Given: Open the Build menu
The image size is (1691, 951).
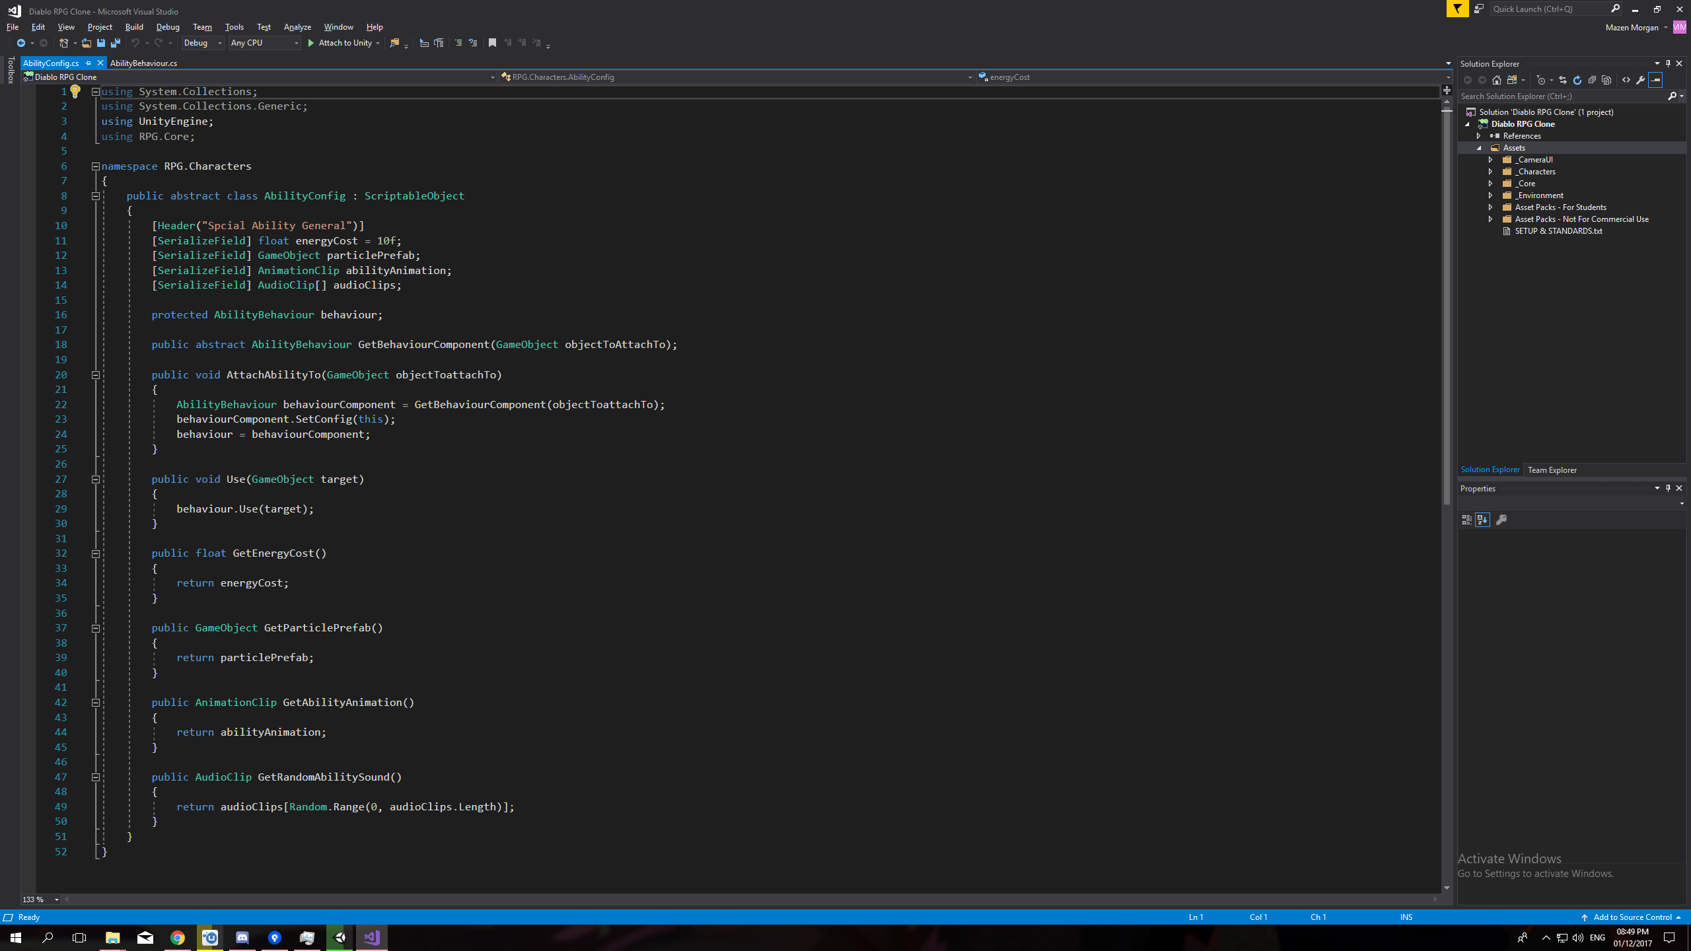Looking at the screenshot, I should click(x=134, y=27).
